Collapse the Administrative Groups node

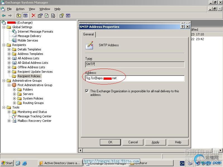coord(4,81)
